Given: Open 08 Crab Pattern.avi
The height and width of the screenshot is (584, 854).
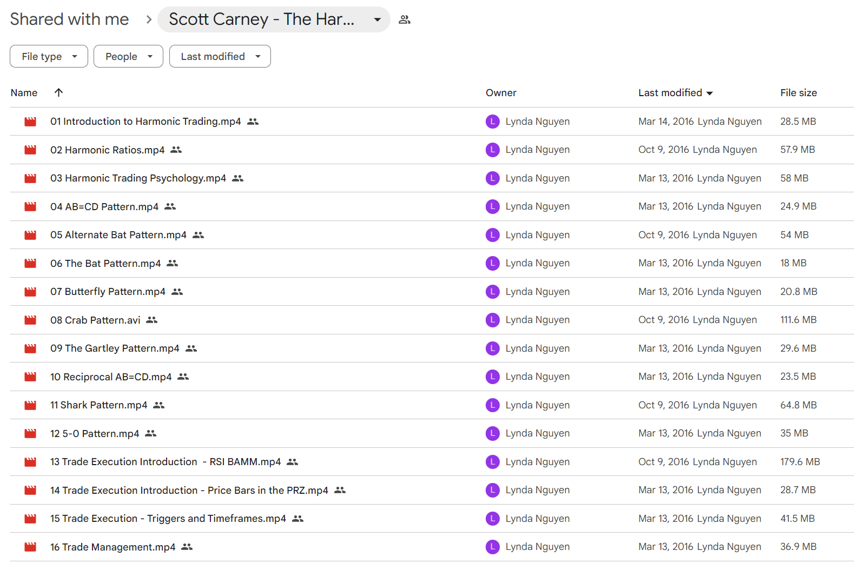Looking at the screenshot, I should [95, 320].
